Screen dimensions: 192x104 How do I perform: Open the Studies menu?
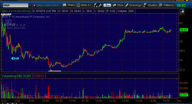click(x=150, y=5)
